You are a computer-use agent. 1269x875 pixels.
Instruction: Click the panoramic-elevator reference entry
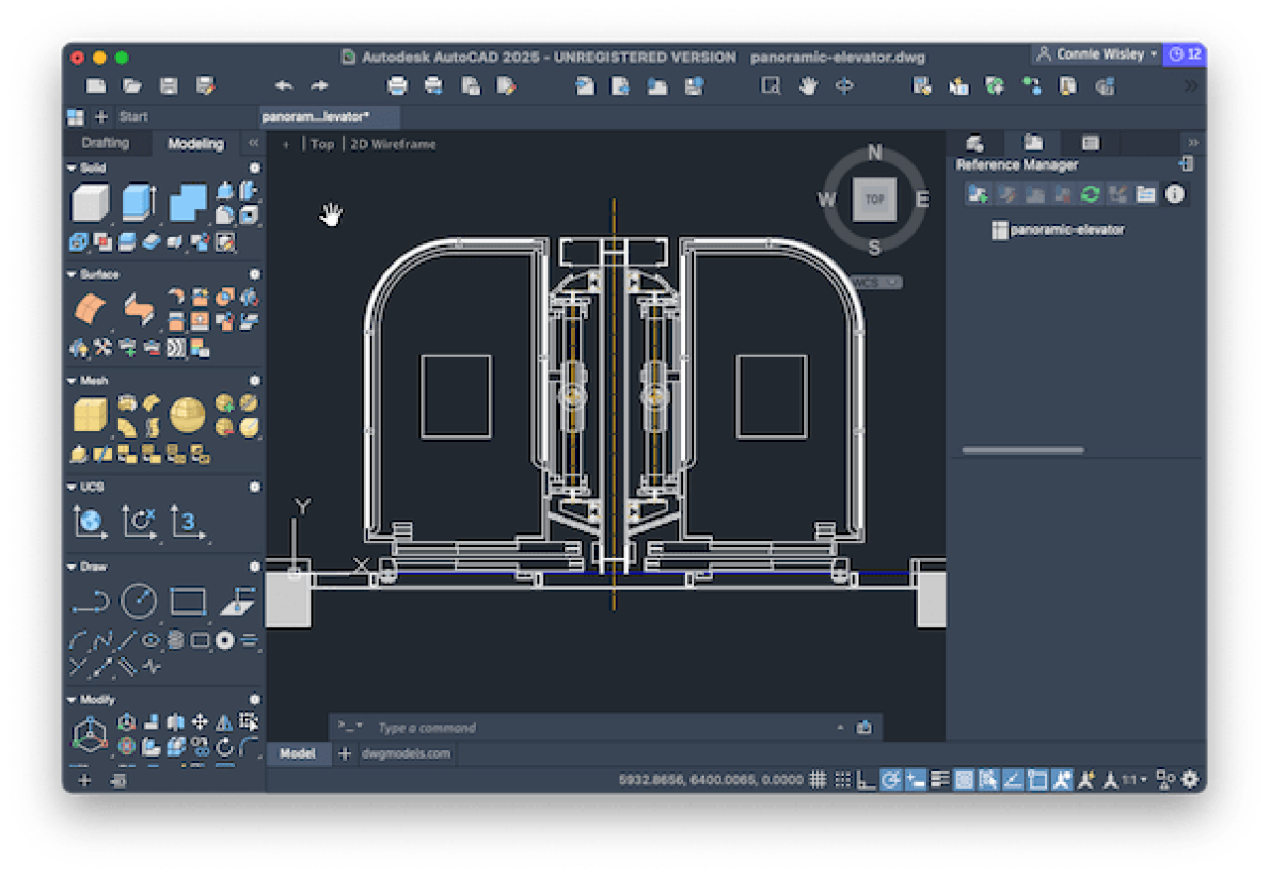(x=1068, y=229)
